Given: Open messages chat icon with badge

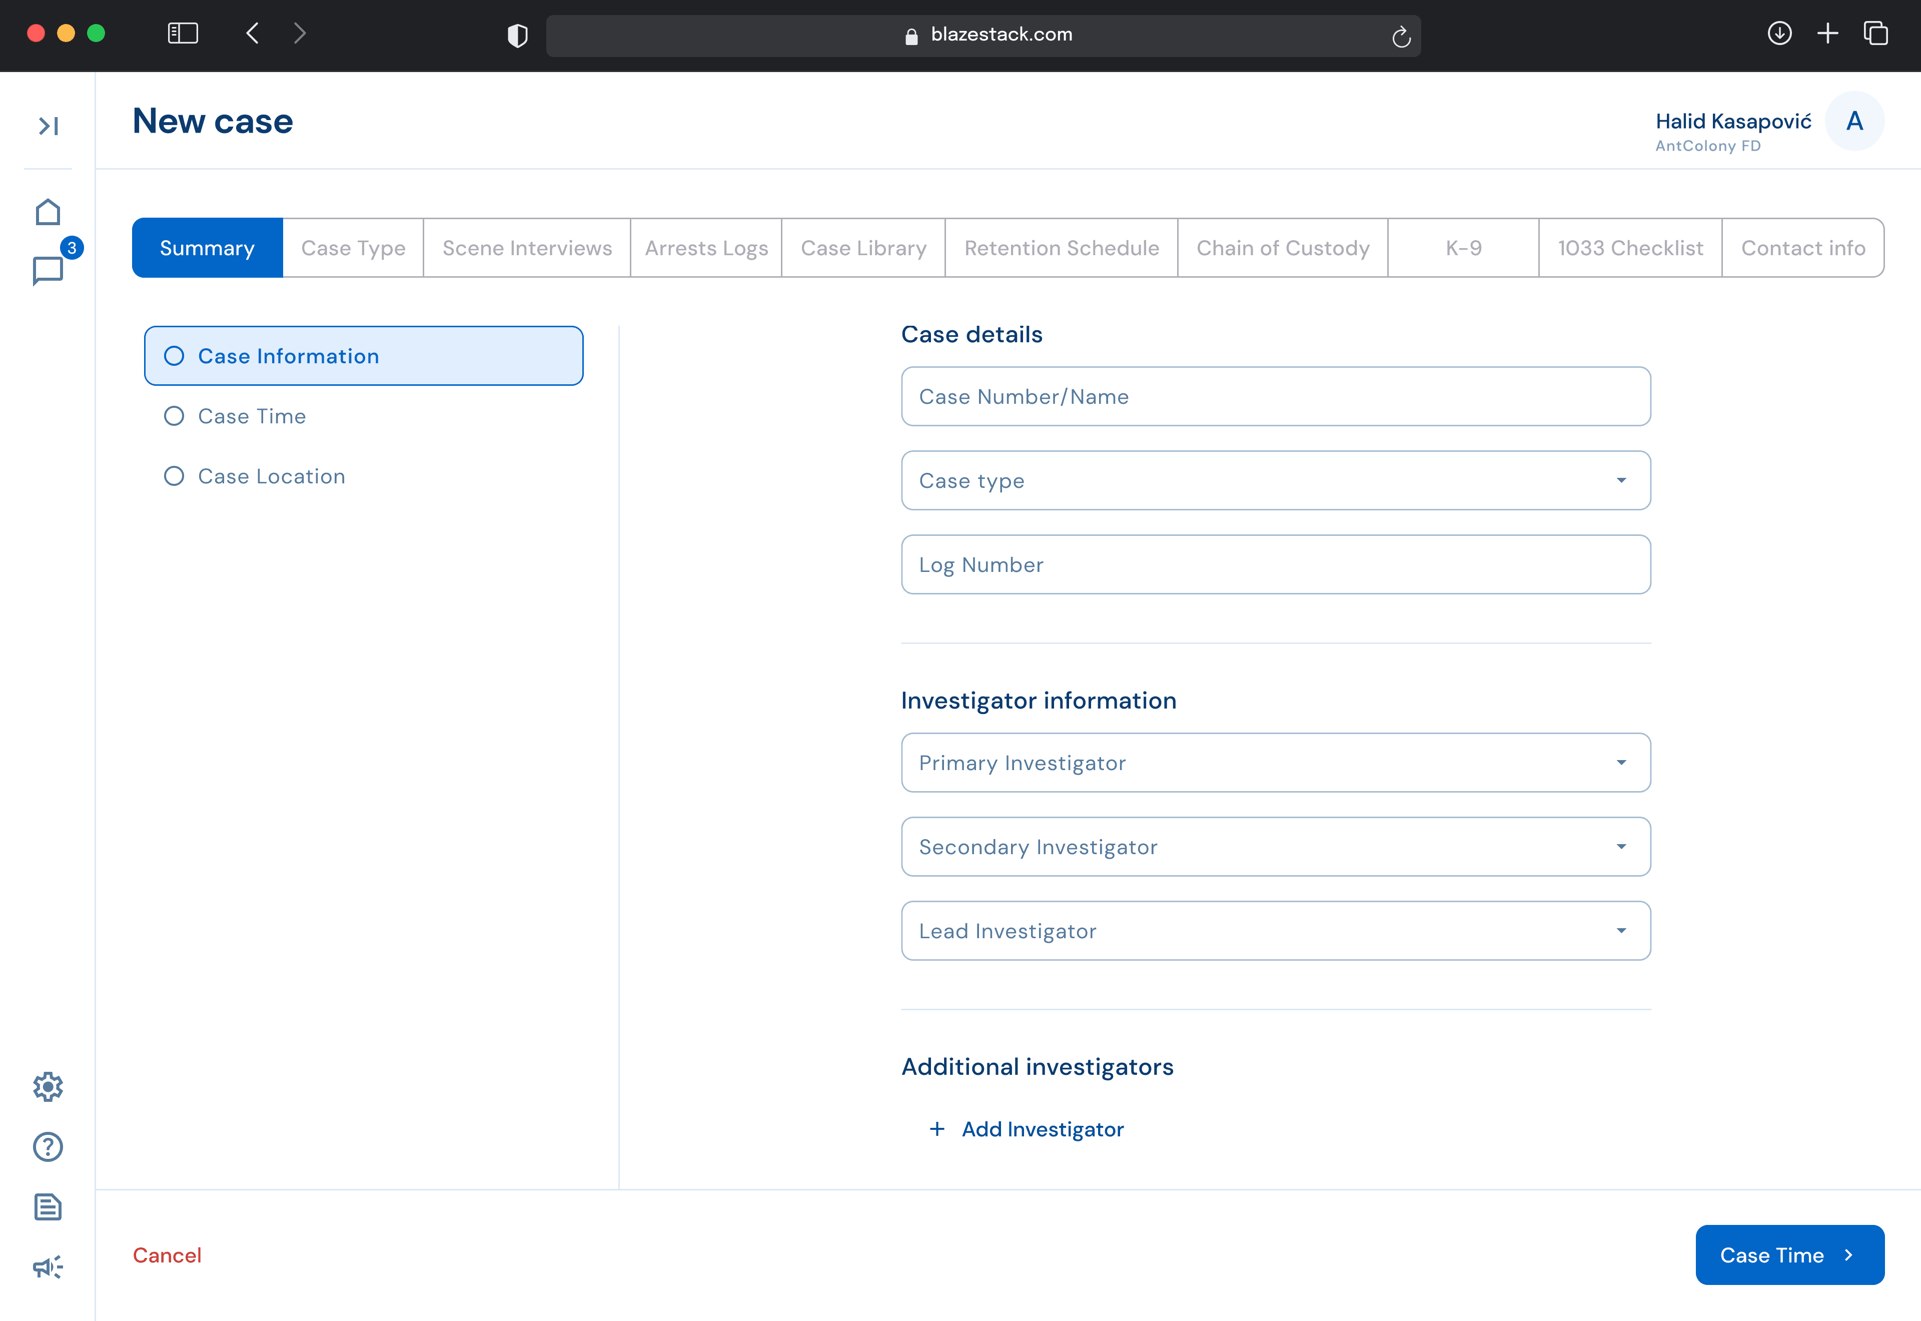Looking at the screenshot, I should 48,269.
